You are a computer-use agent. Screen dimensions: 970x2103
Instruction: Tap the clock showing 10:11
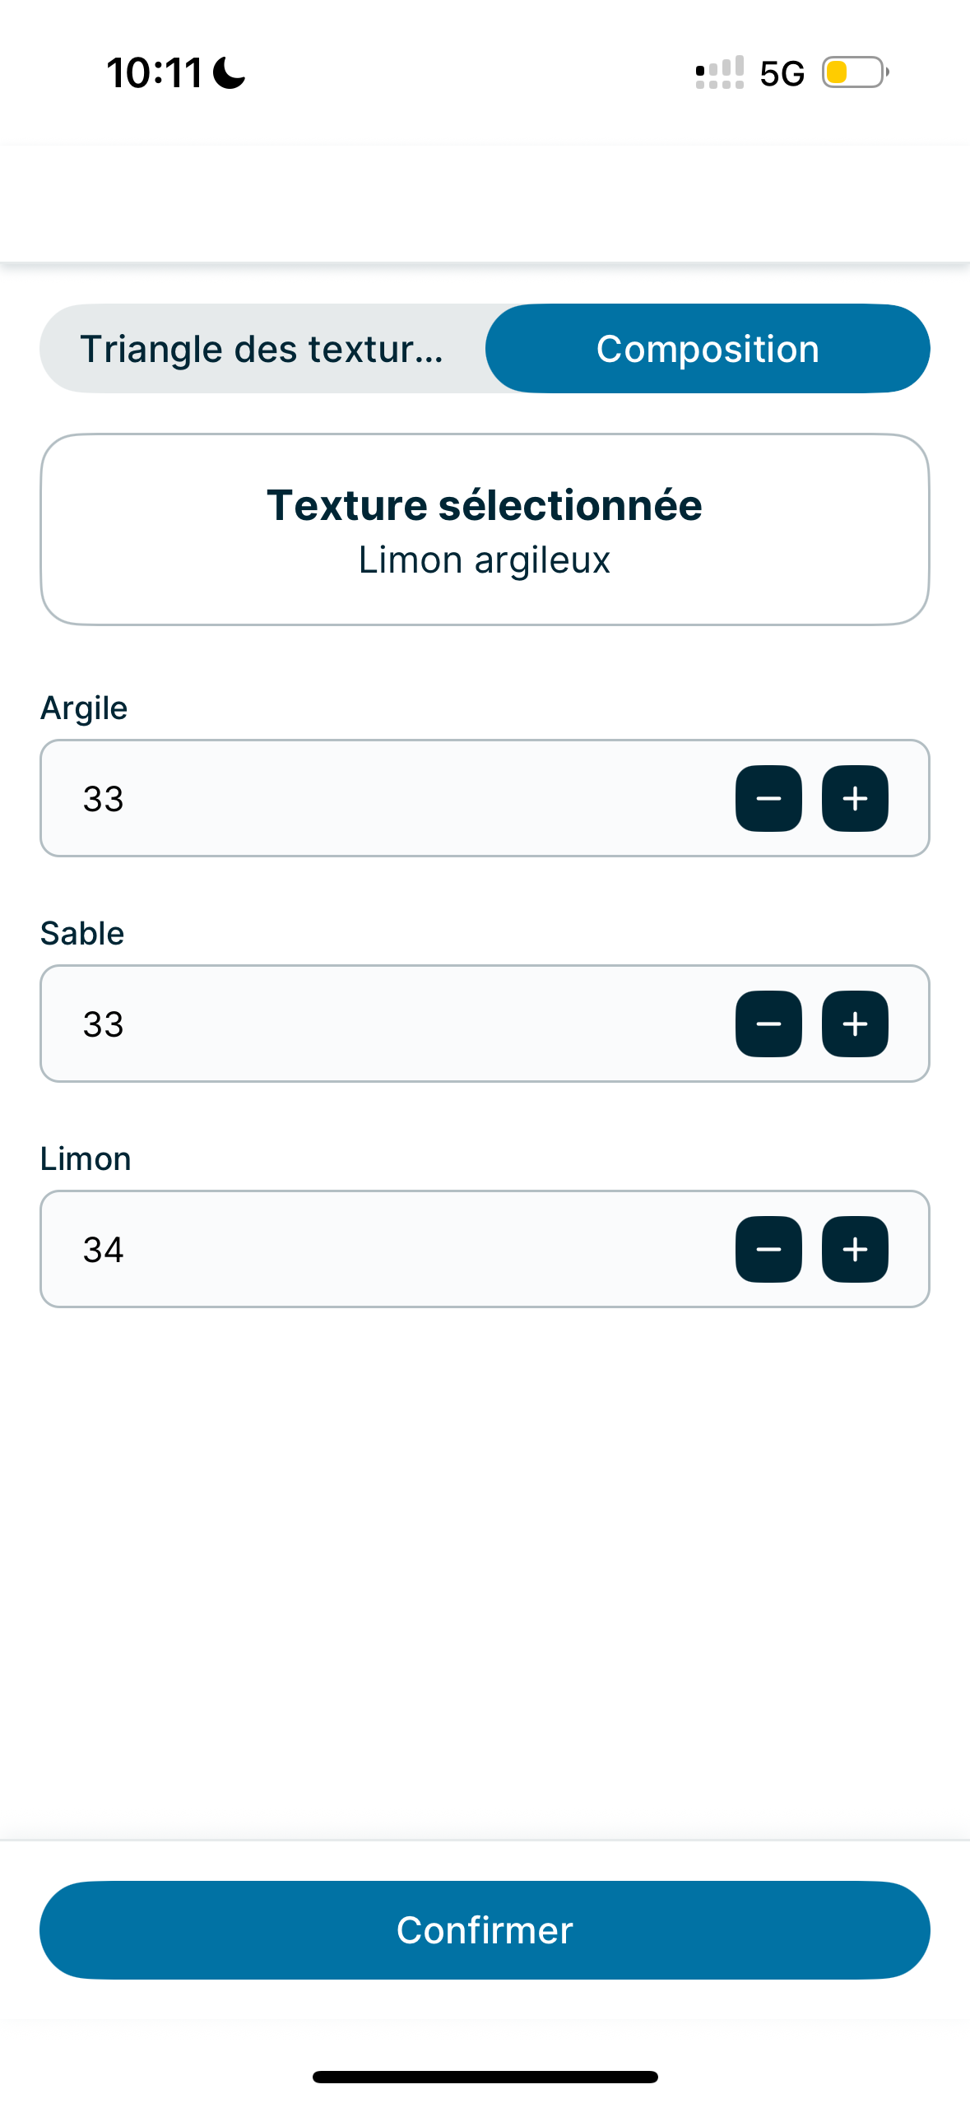coord(155,72)
